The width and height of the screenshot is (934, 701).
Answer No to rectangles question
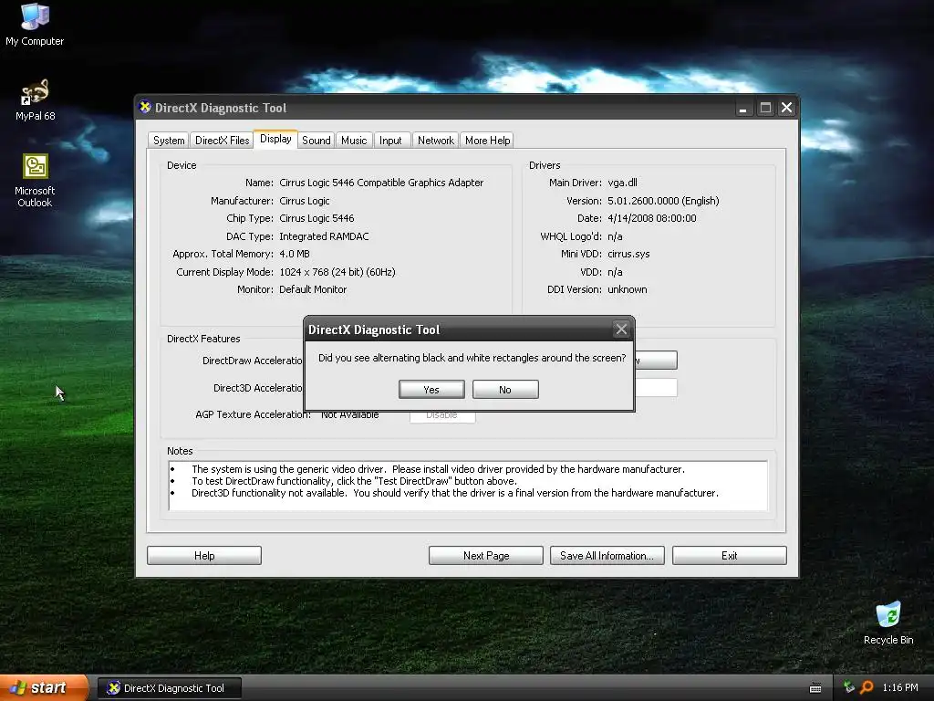pos(505,389)
